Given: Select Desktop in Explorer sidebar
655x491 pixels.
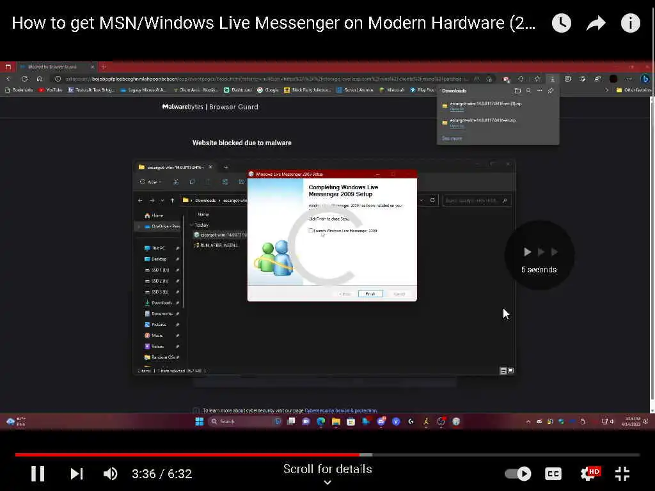Looking at the screenshot, I should [x=155, y=259].
